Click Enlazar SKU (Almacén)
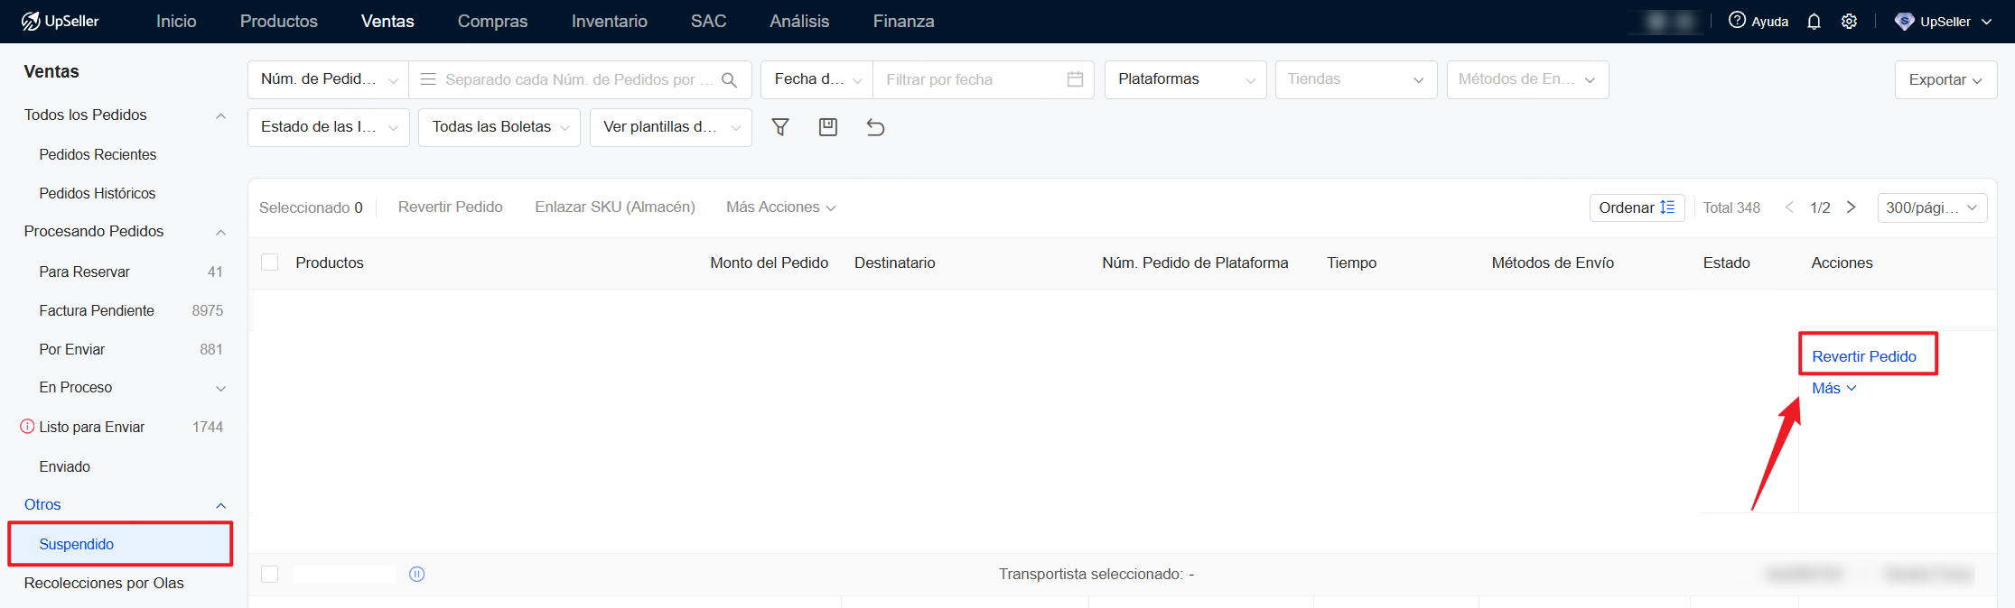This screenshot has height=608, width=2015. [615, 207]
